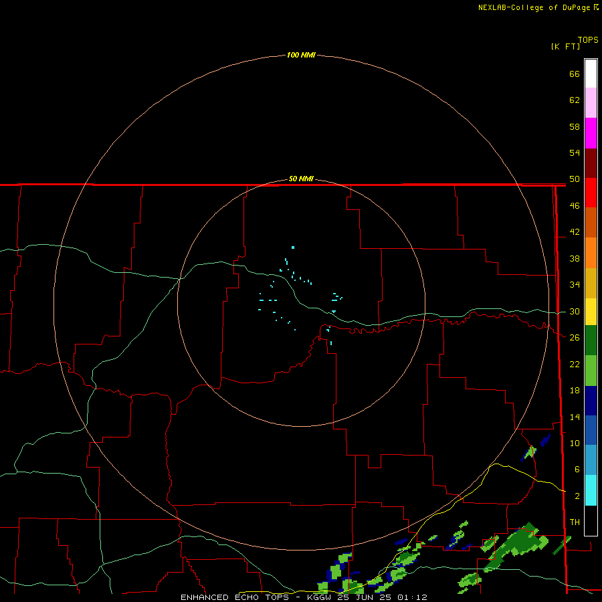Click the legend value 6
602x602 pixels.
coord(577,470)
